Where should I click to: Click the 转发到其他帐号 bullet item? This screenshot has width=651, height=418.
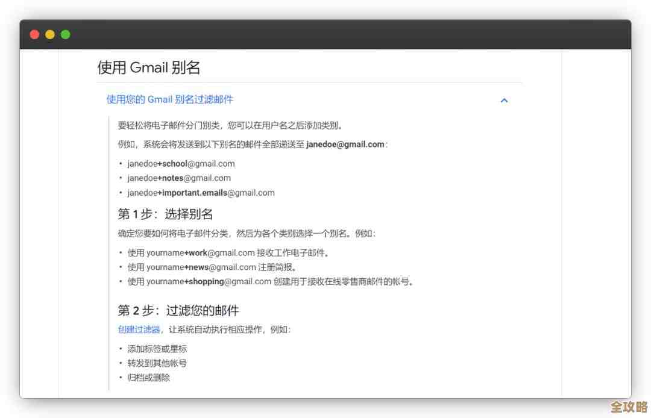tap(159, 363)
